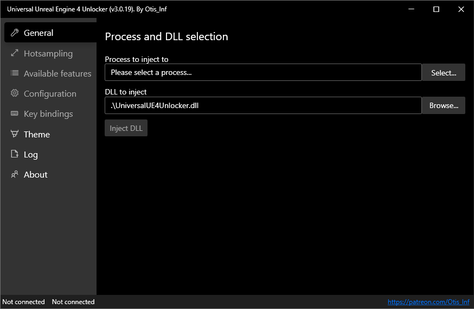The height and width of the screenshot is (309, 474).
Task: Click the people icon for About
Action: tap(15, 174)
